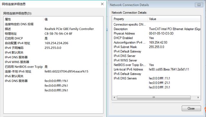
Task: Select the IPv4 WINS Server row
Action: pyautogui.click(x=156, y=60)
